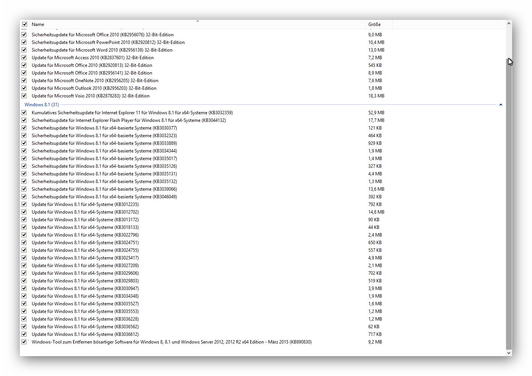The width and height of the screenshot is (532, 376).
Task: Select Update für Windows 8.1 (KB3024751)
Action: point(85,243)
